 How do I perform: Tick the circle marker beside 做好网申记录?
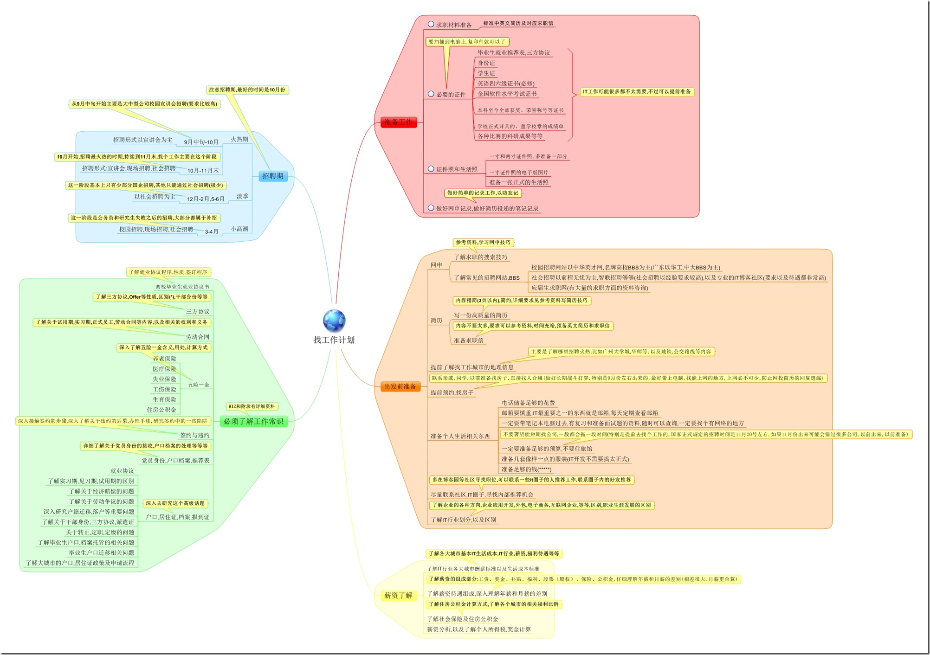(431, 208)
